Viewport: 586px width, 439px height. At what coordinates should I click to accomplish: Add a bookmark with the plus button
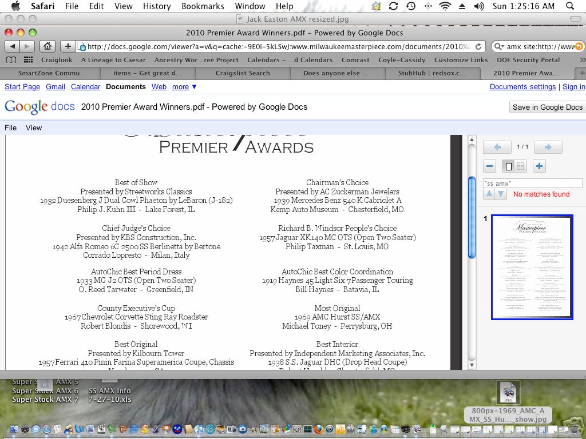pyautogui.click(x=68, y=46)
